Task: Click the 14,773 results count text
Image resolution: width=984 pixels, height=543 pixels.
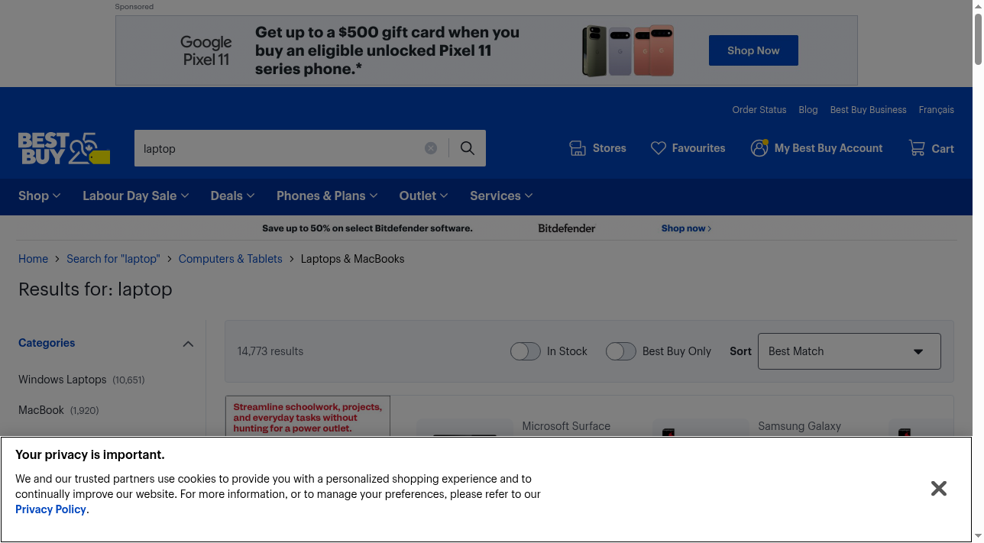Action: pyautogui.click(x=270, y=351)
